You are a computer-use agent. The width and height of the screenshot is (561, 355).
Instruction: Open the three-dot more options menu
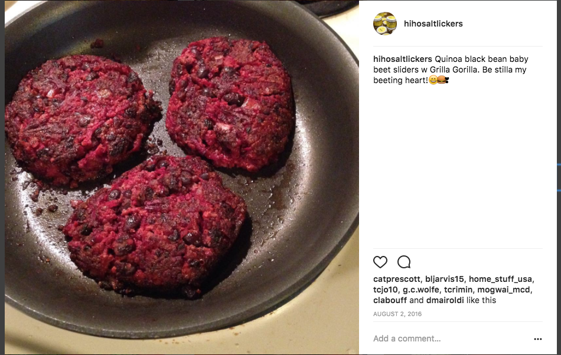click(x=538, y=339)
